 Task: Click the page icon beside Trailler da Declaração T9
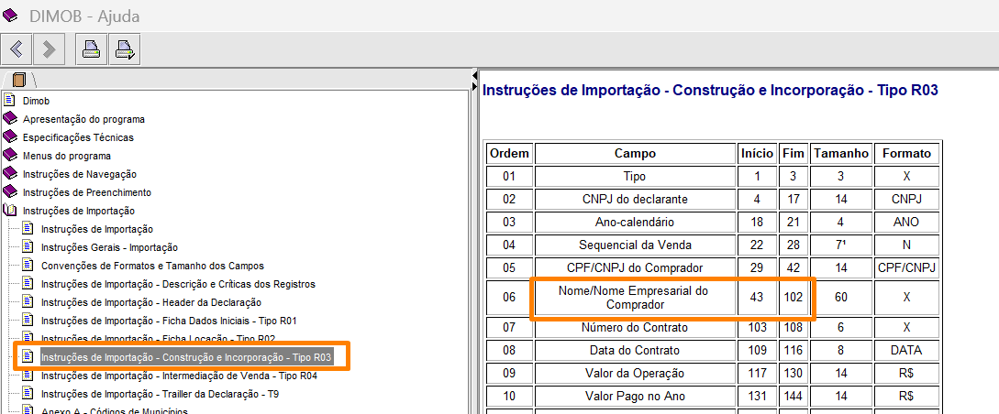pos(28,394)
